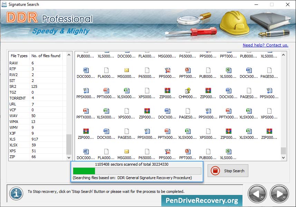
Task: Click the 66 count for ZIP
Action: pos(34,157)
